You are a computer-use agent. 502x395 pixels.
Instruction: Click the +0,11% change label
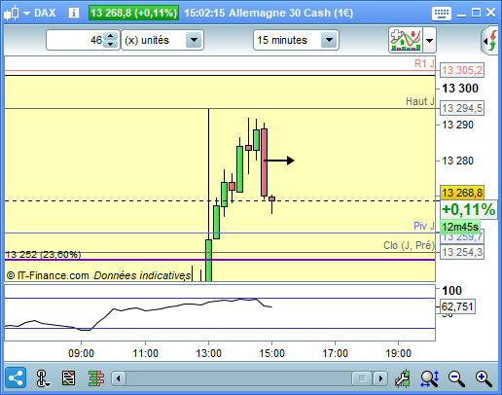pyautogui.click(x=469, y=209)
